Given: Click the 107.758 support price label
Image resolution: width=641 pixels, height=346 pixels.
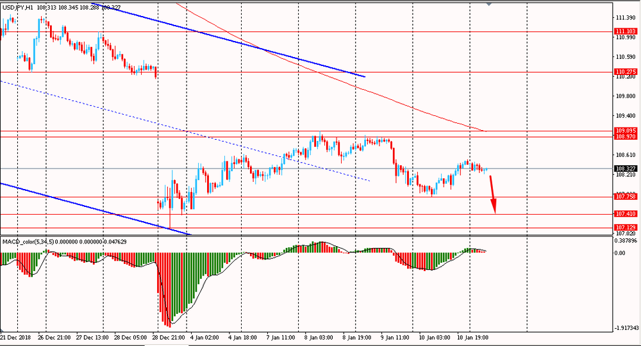Looking at the screenshot, I should coord(625,197).
